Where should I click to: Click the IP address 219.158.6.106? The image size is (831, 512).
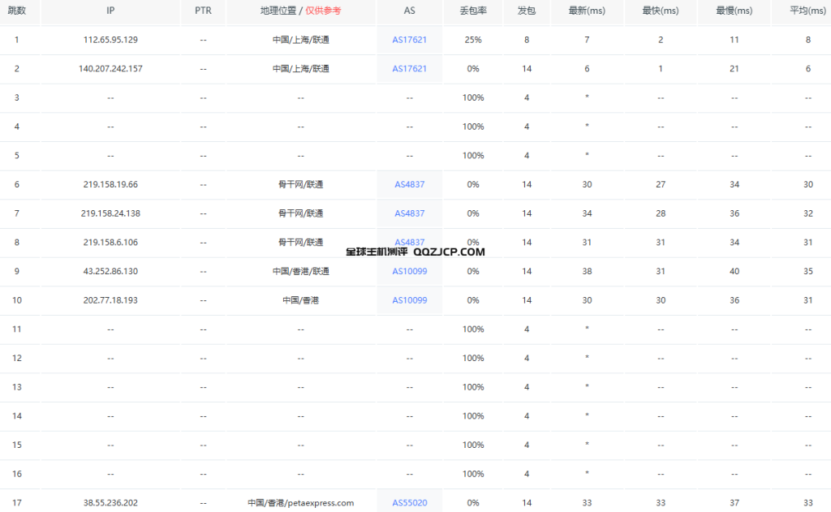click(110, 243)
